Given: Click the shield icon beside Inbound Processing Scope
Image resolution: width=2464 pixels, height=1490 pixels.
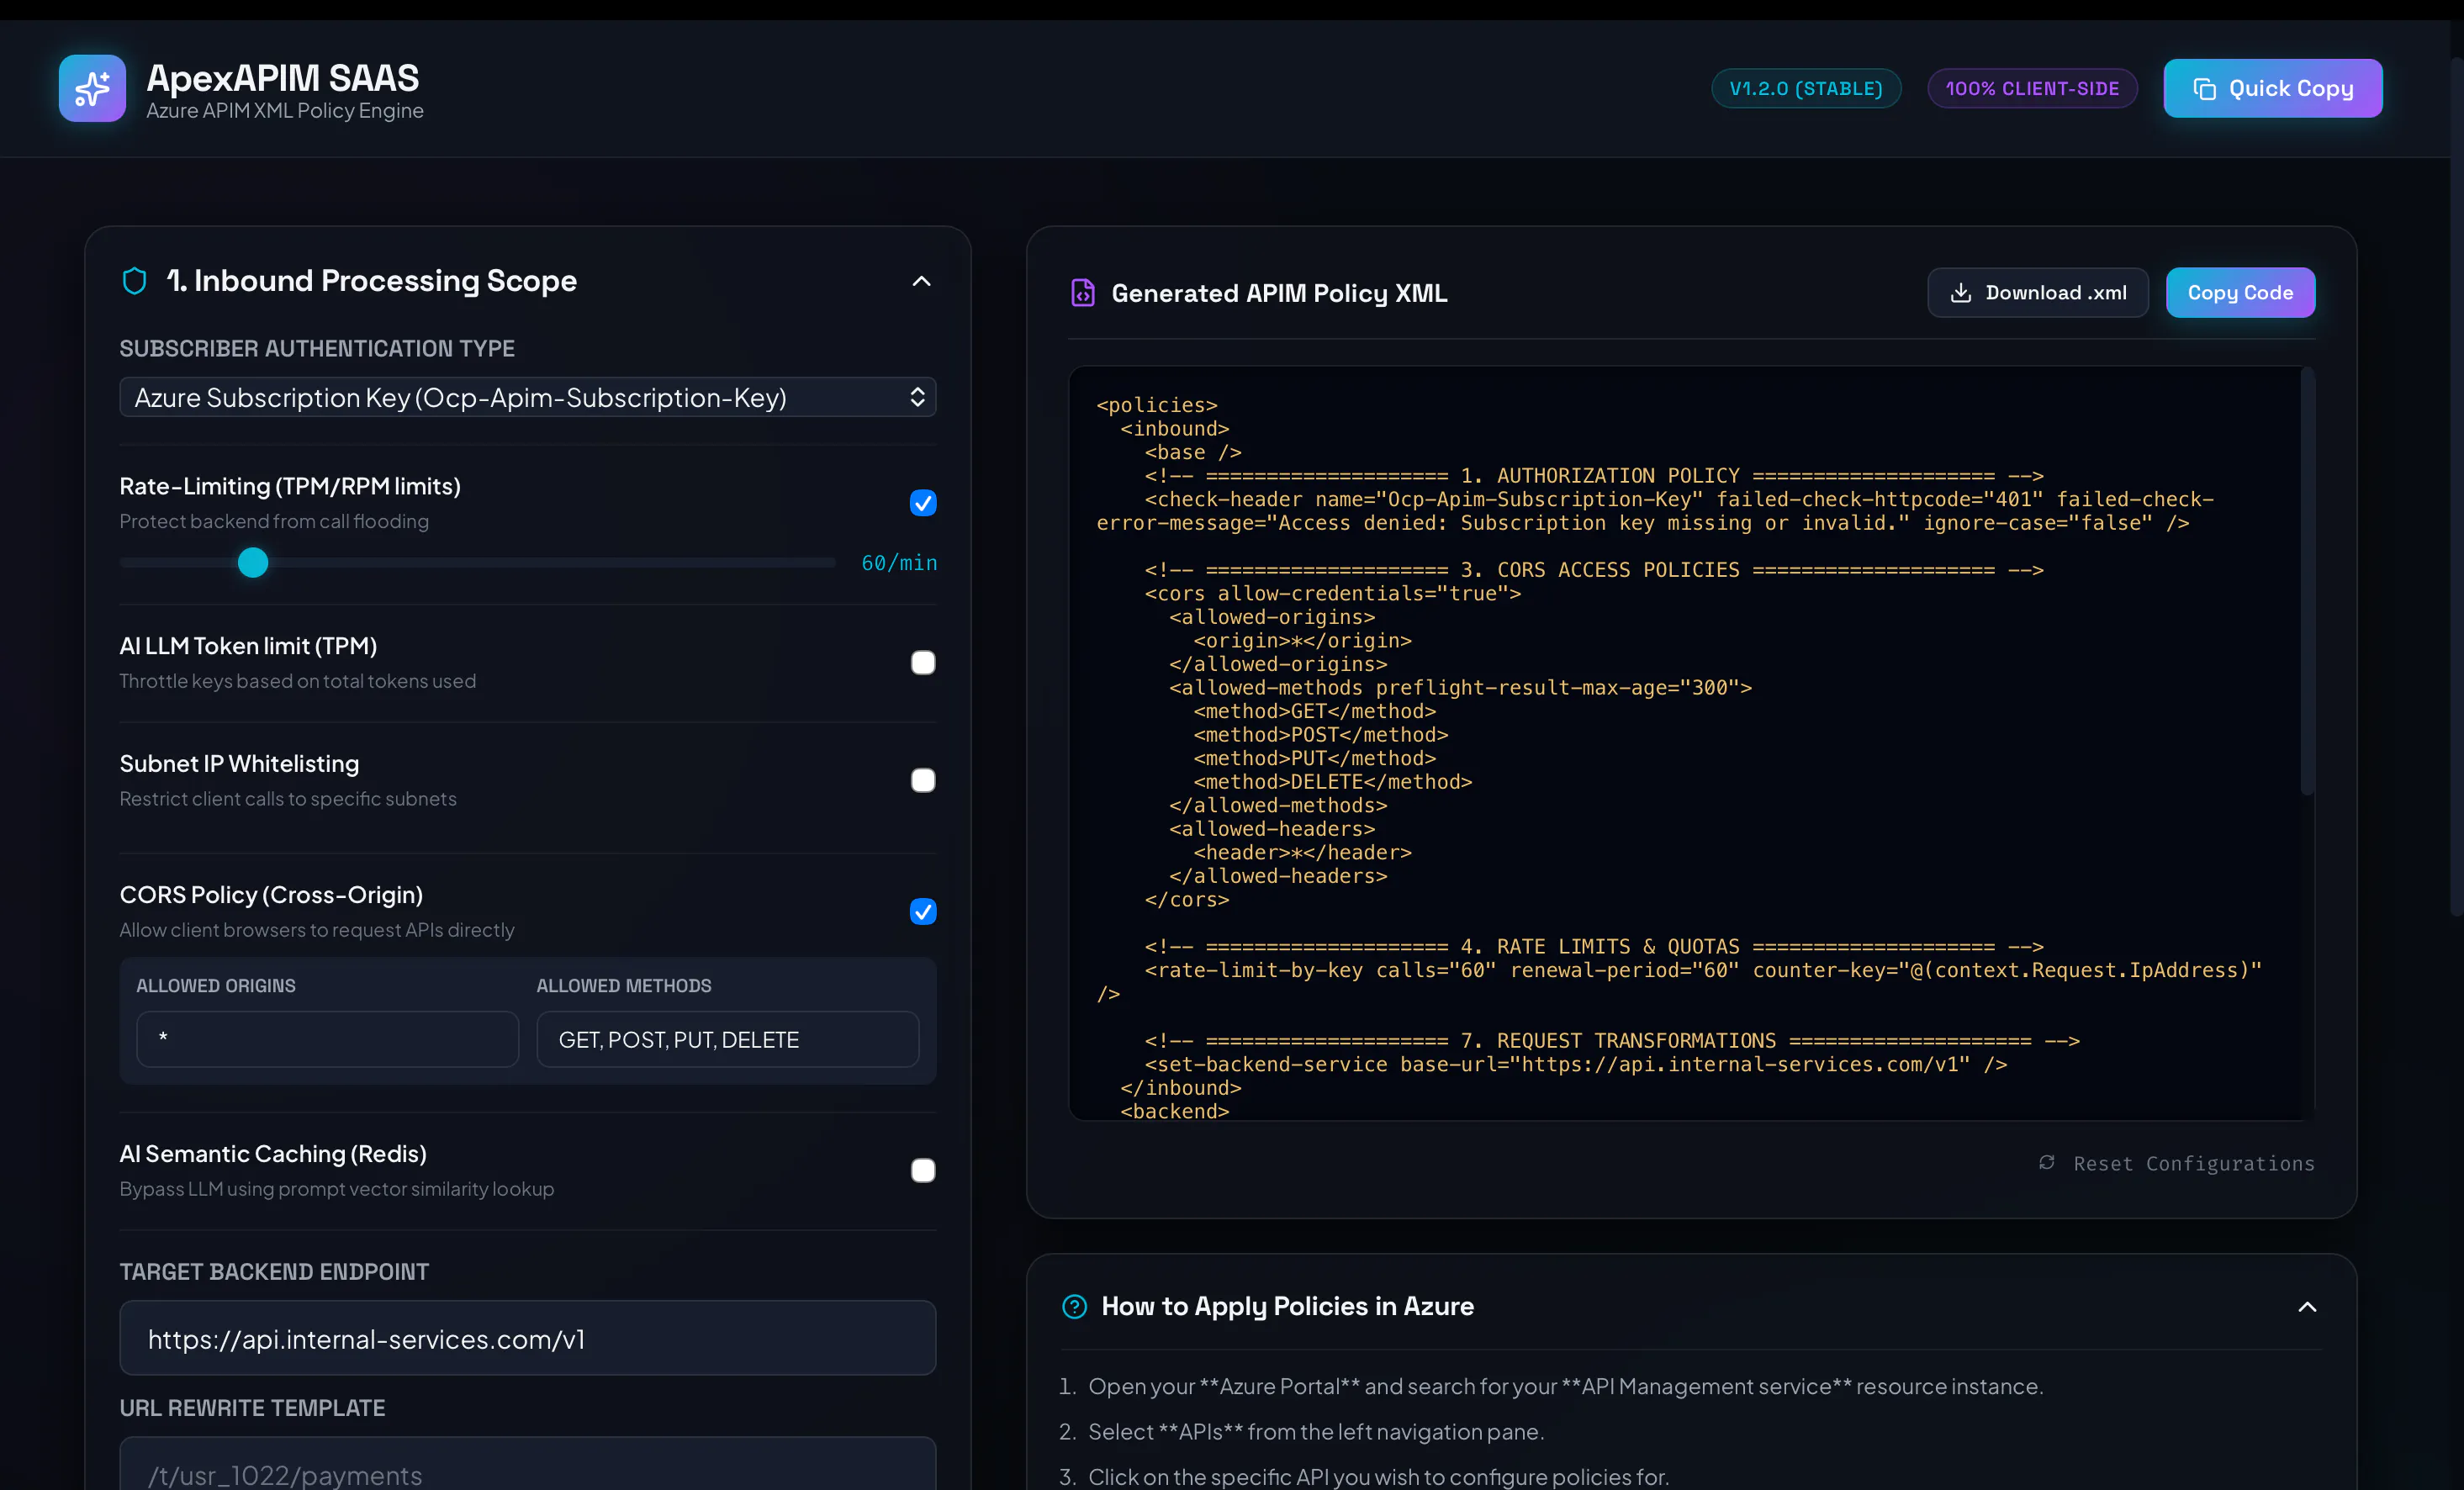Looking at the screenshot, I should pos(134,281).
